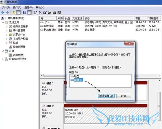Viewport: 162px width, 129px height.
Task: Click the black X Delete toolbar icon
Action: coord(40,13)
